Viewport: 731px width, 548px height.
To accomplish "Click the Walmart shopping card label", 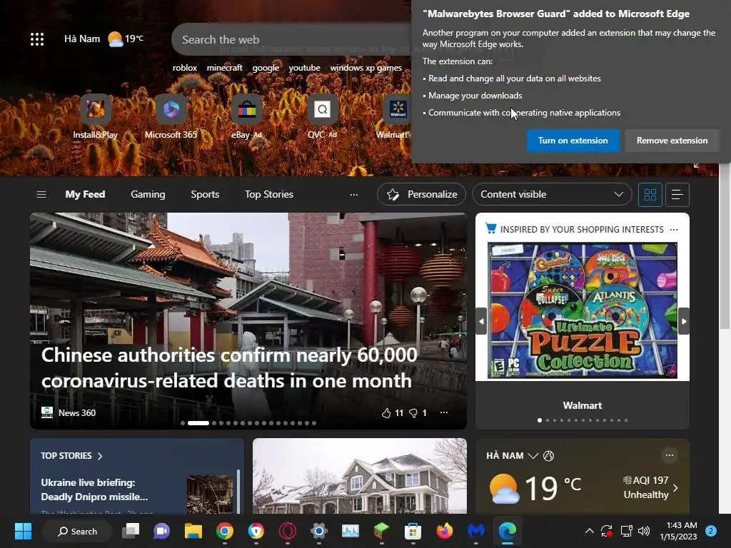I will pos(583,405).
